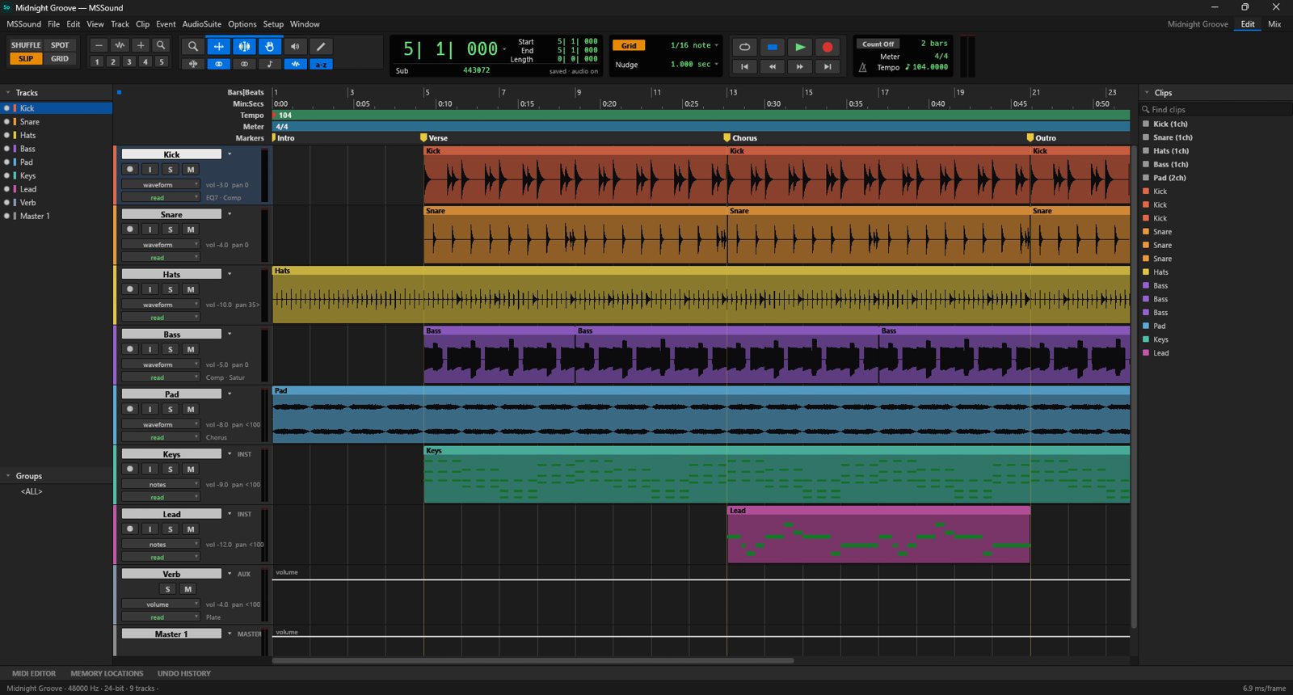Image resolution: width=1293 pixels, height=695 pixels.
Task: Select the Pencil tool
Action: pos(321,46)
